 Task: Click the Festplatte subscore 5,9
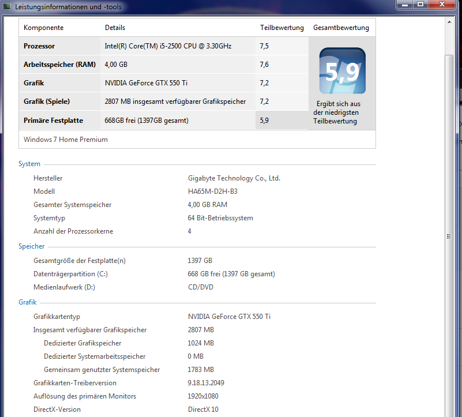(264, 121)
